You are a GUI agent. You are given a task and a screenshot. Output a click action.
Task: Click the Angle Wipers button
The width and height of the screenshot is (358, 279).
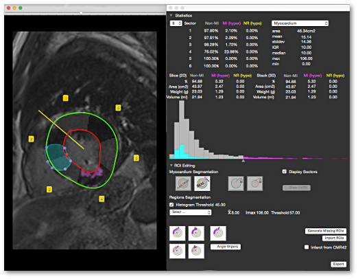226,247
